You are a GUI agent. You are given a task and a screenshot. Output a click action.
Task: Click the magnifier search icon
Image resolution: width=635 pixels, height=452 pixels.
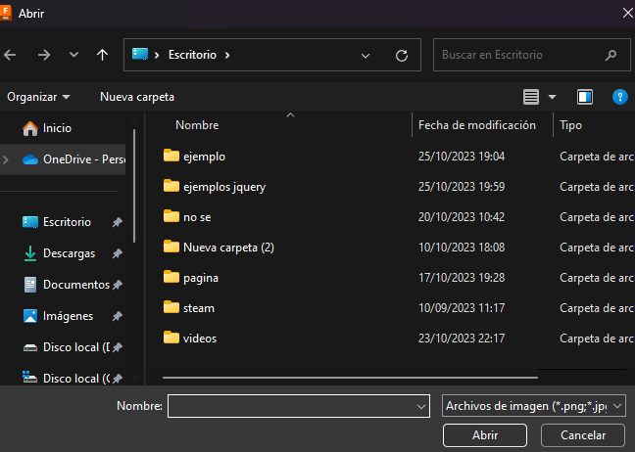point(611,55)
